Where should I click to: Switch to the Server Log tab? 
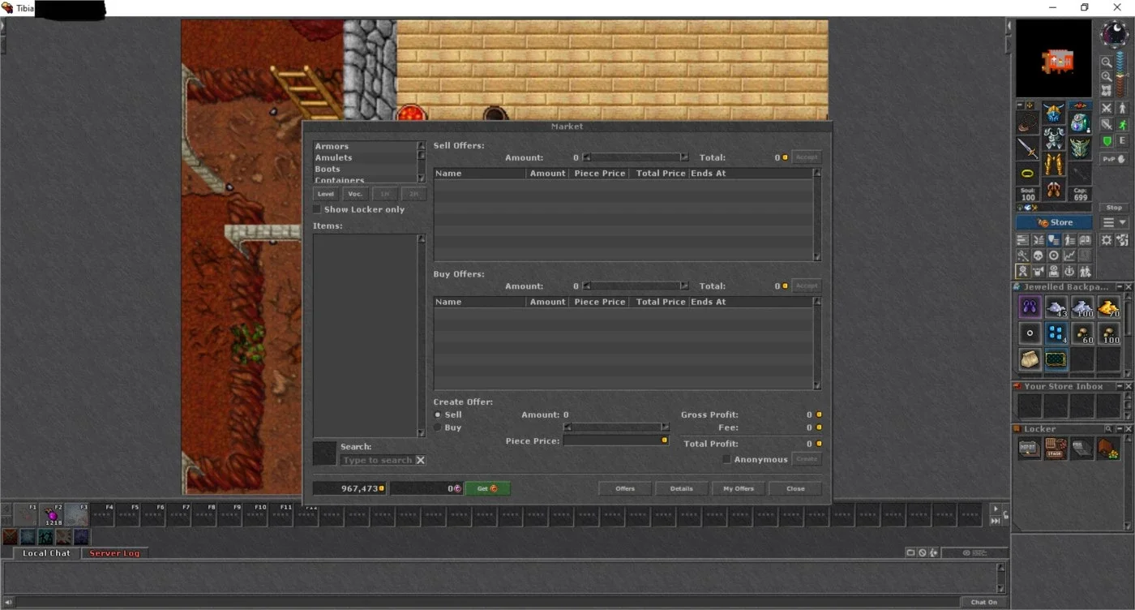click(114, 553)
